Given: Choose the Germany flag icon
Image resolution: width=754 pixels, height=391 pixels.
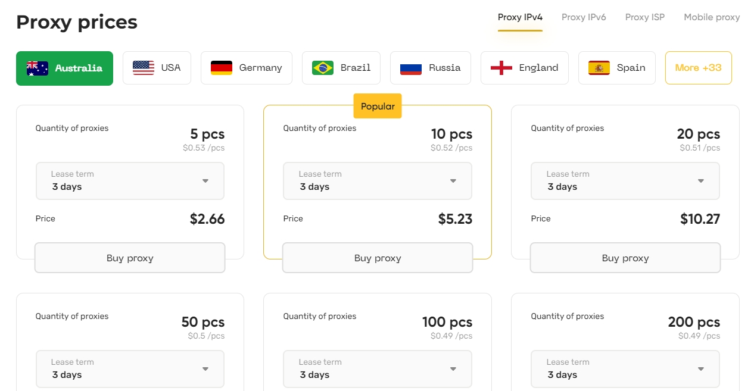Looking at the screenshot, I should click(222, 68).
